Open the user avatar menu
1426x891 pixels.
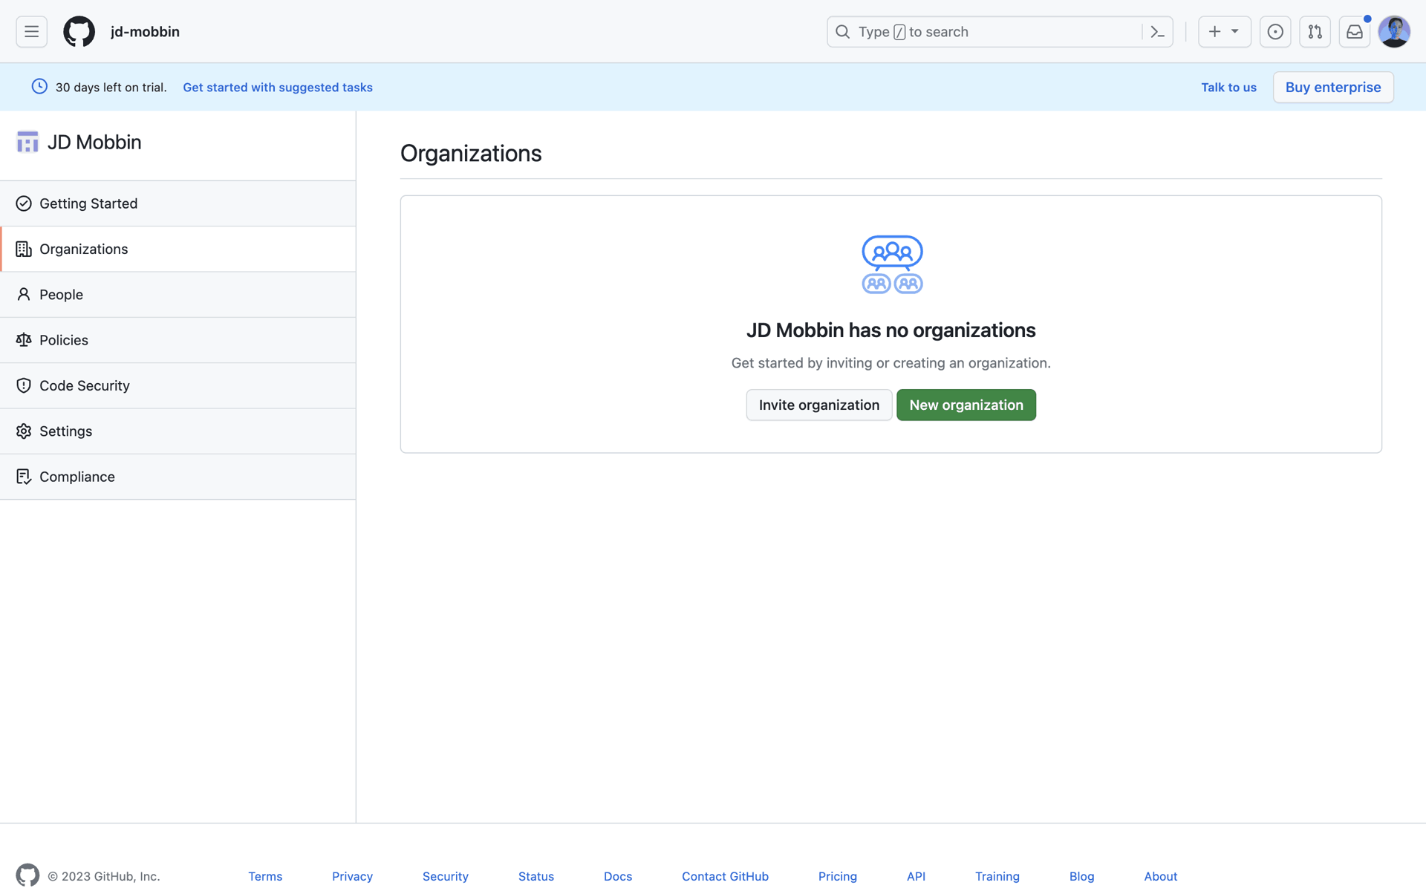tap(1394, 32)
